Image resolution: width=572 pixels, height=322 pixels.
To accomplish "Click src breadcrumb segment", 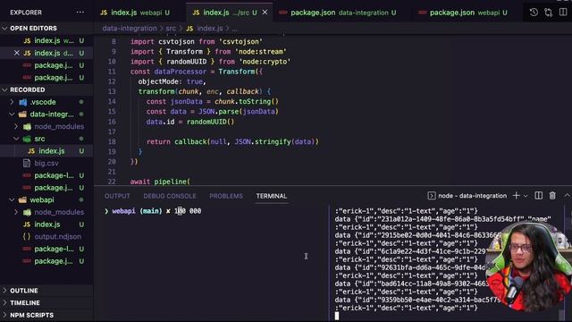I will (171, 28).
